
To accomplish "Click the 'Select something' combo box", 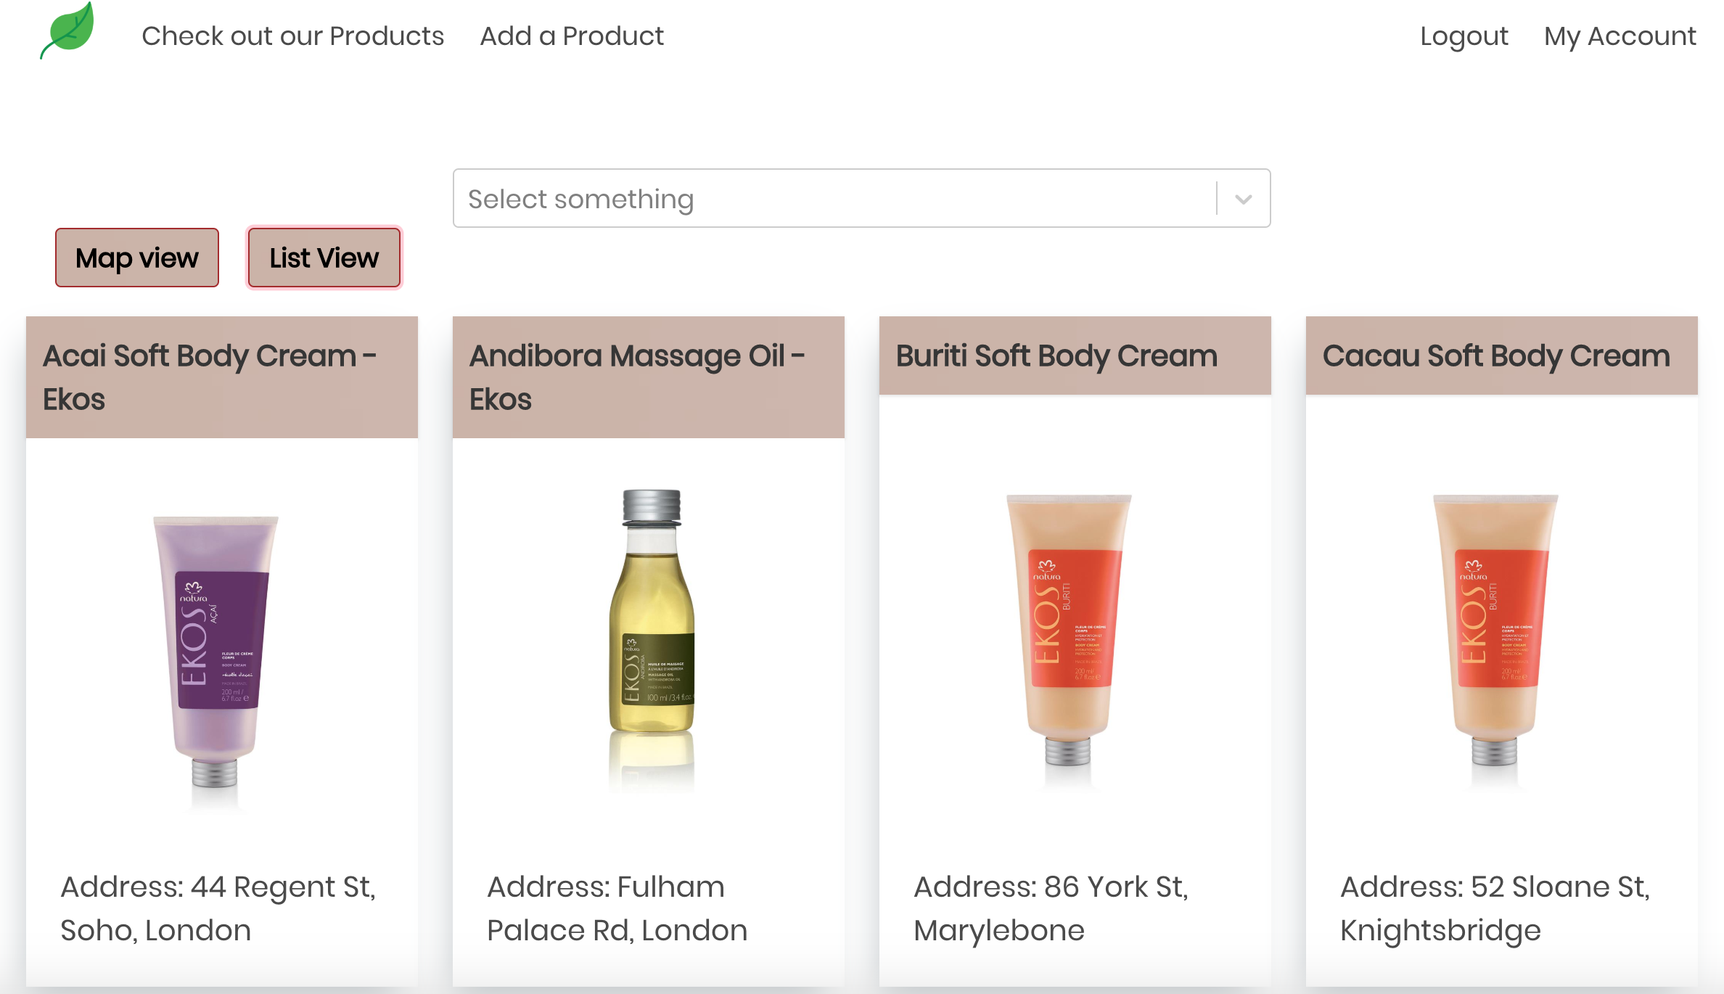I will [x=834, y=199].
